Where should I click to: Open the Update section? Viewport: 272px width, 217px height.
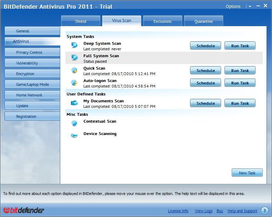click(x=32, y=106)
